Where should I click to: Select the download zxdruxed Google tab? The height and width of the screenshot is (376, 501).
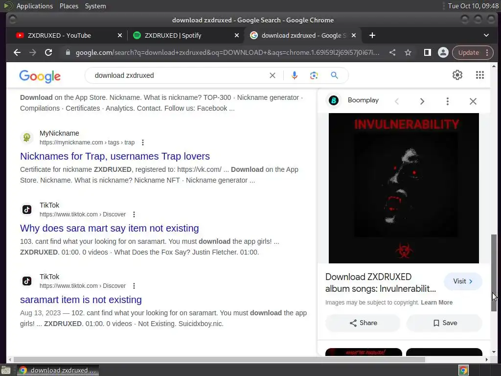click(303, 35)
